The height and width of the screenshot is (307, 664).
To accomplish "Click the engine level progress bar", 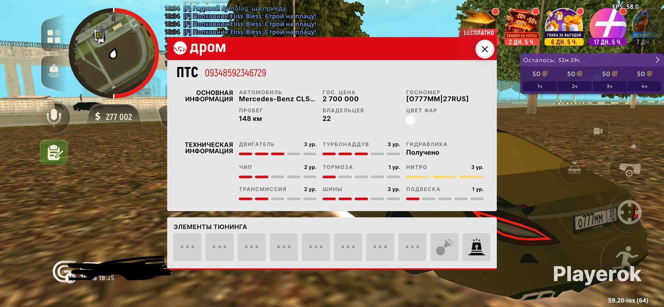I will (x=278, y=154).
